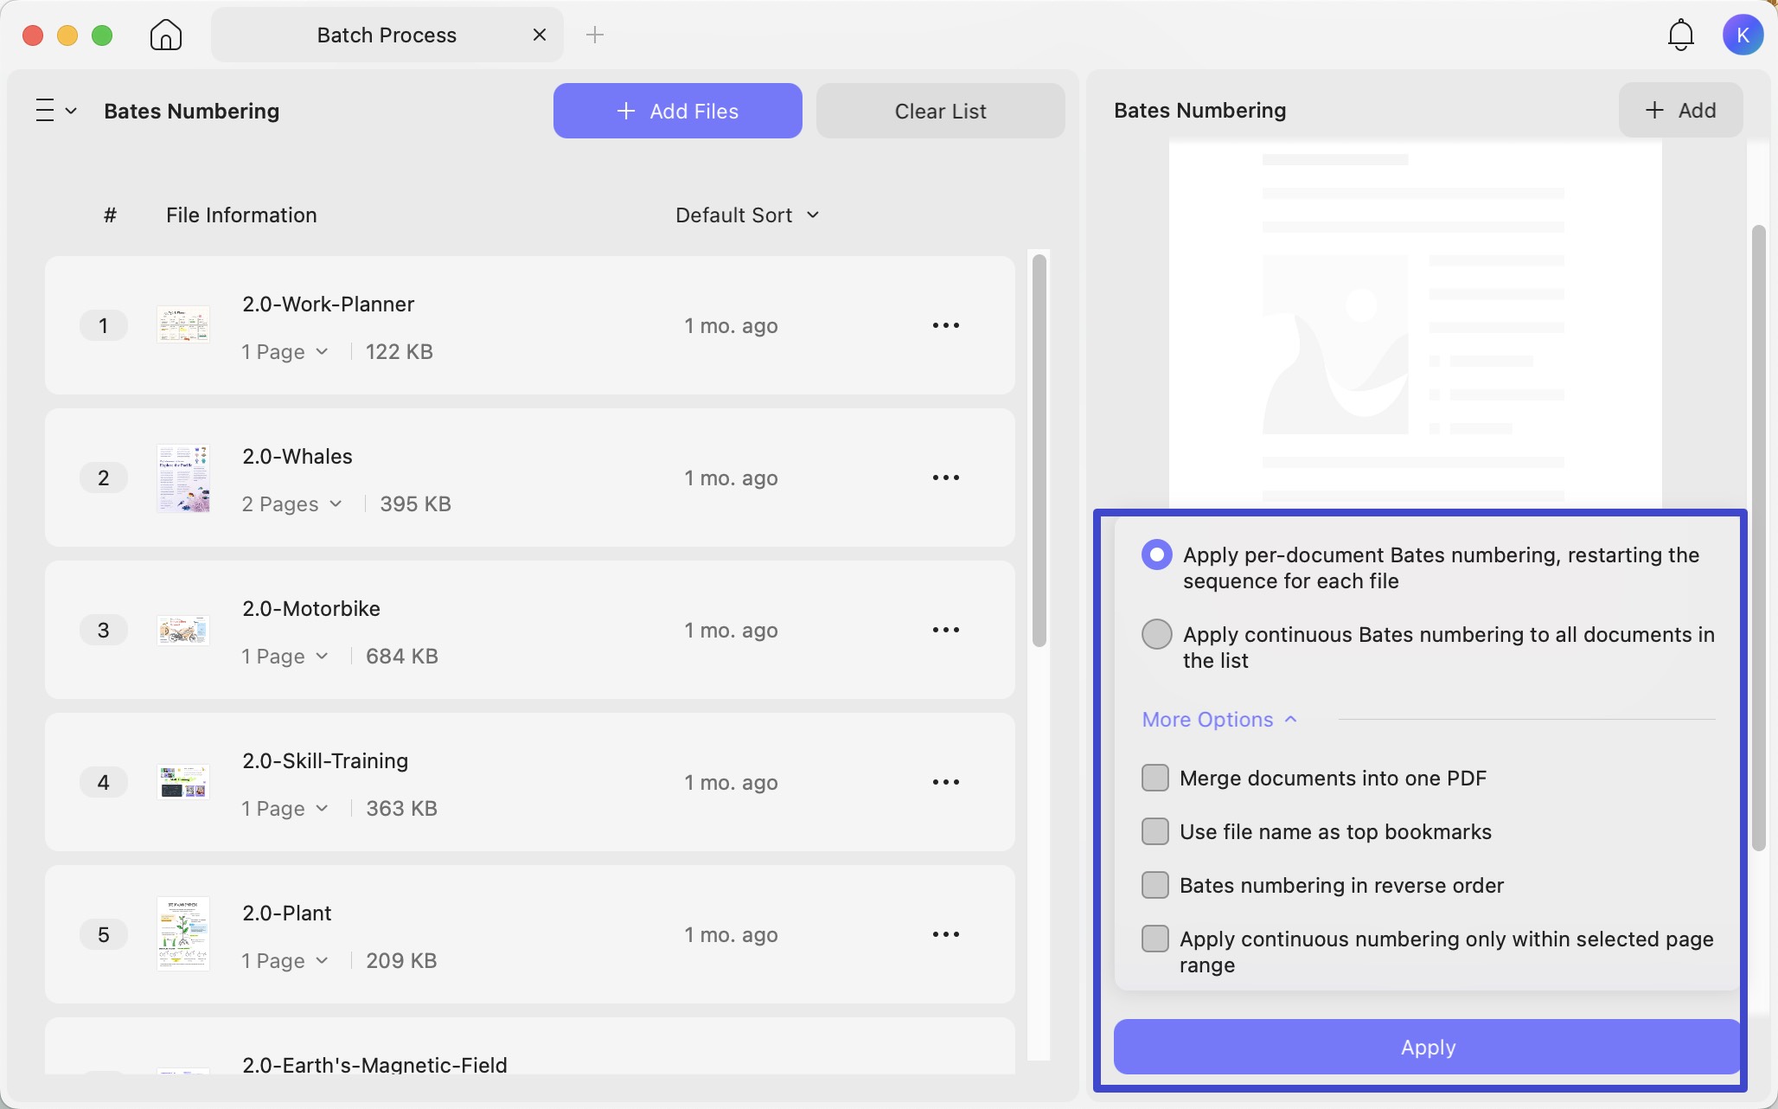The width and height of the screenshot is (1778, 1109).
Task: Open more options for 2.0-Work-Planner
Action: pyautogui.click(x=945, y=325)
